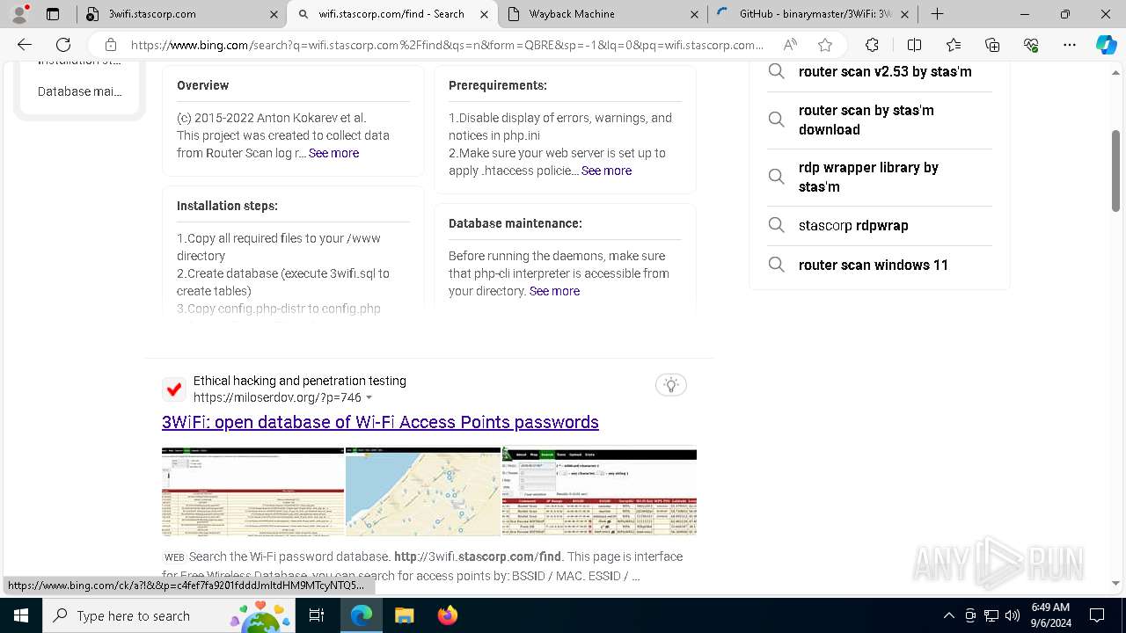Open the search results table thumbnail
1126x633 pixels.
[x=599, y=491]
